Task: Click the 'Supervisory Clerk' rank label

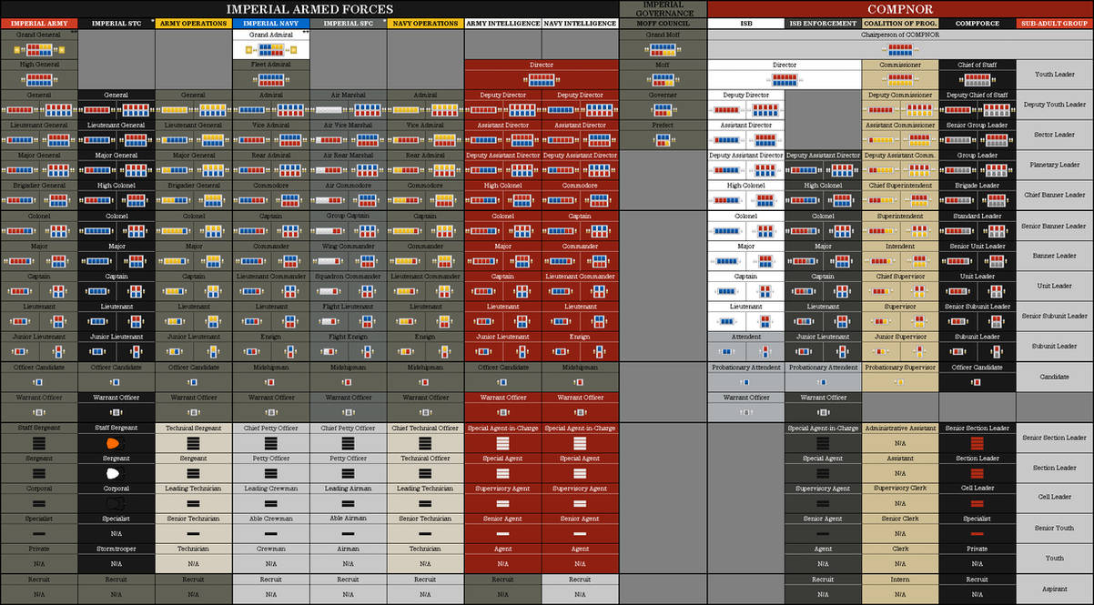Action: pyautogui.click(x=900, y=488)
